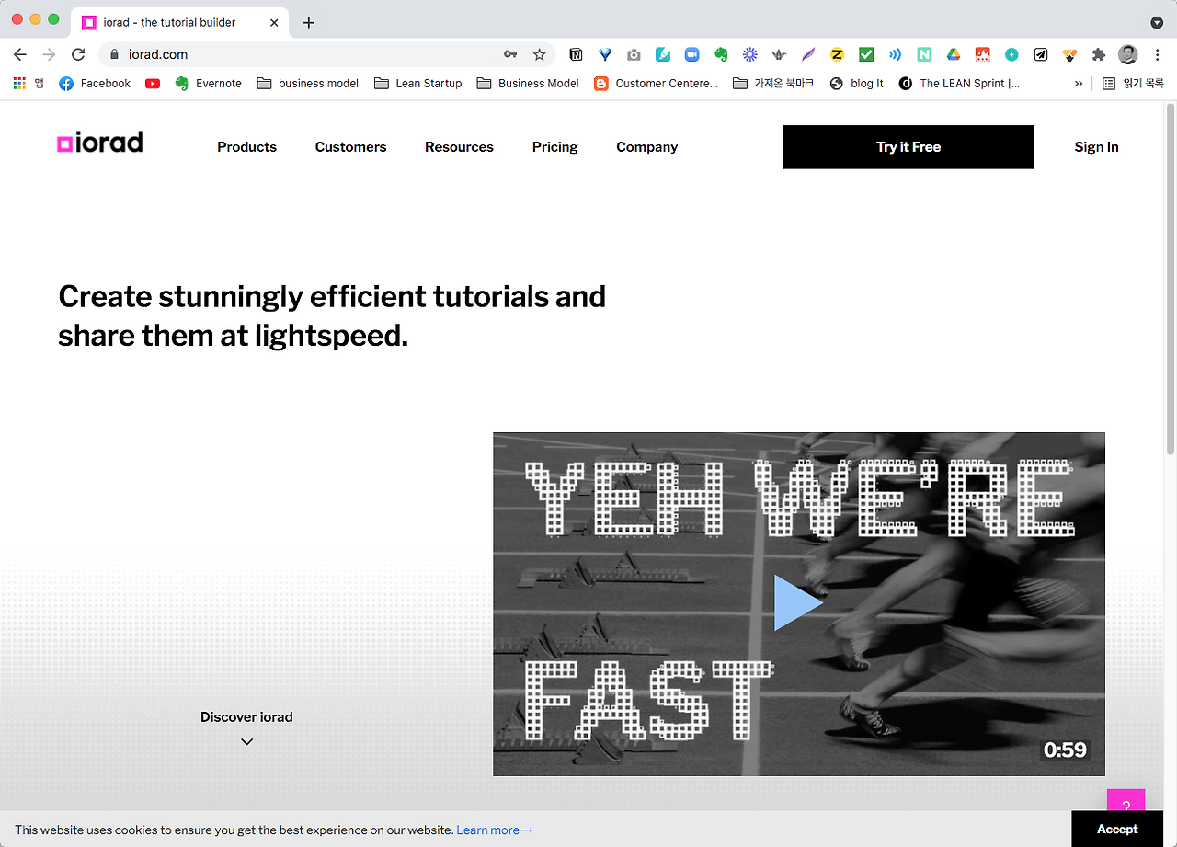Show hidden bookmarks with the overflow chevron
This screenshot has height=847, width=1177.
[x=1079, y=84]
